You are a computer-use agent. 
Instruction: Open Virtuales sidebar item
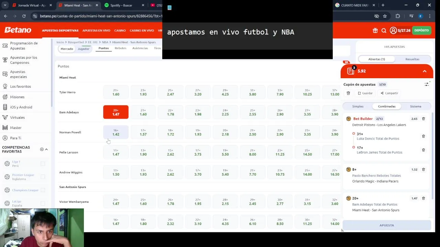(17, 117)
